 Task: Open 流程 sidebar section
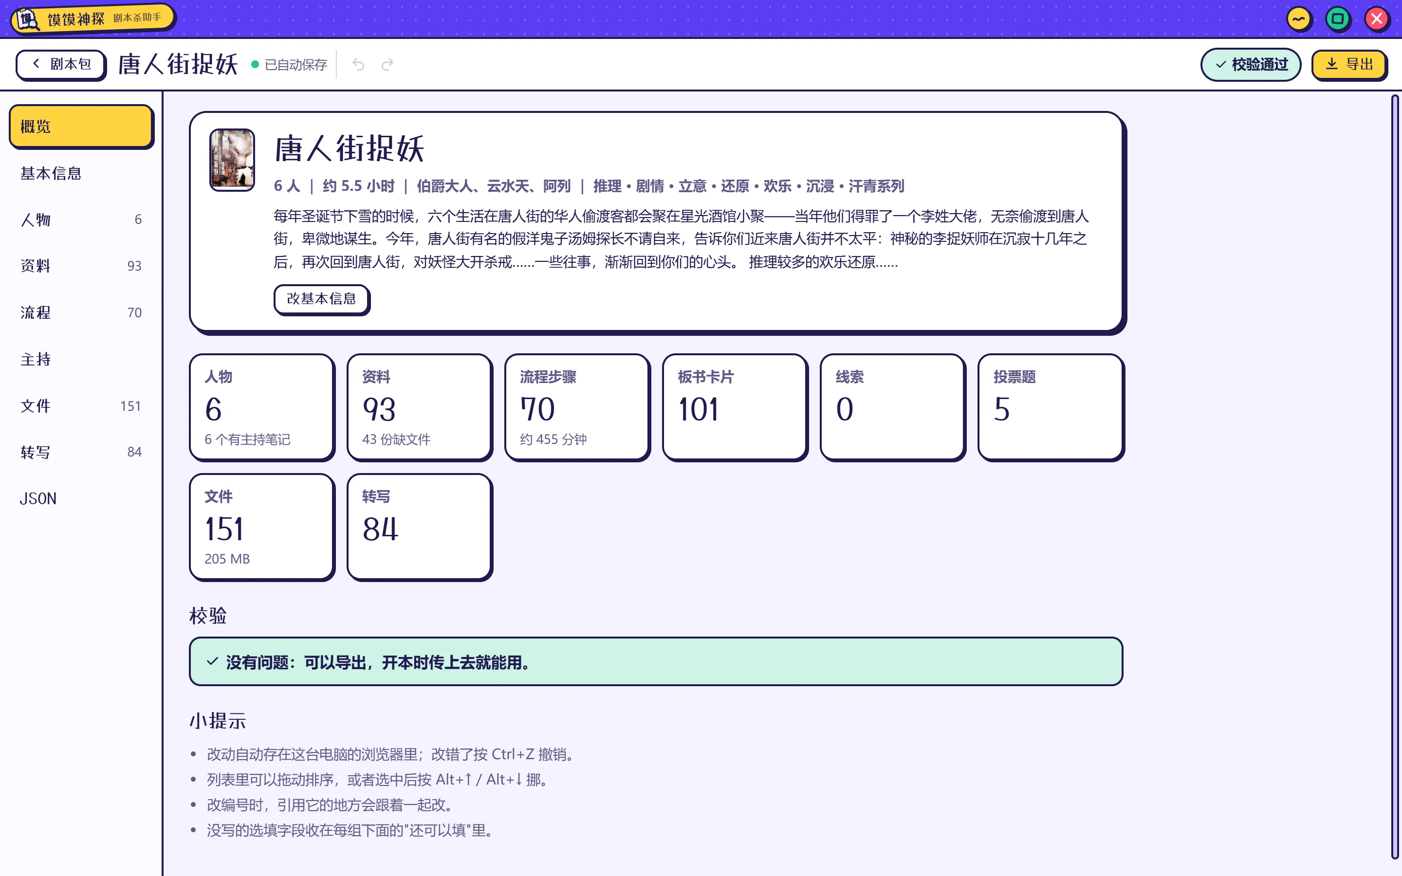click(x=81, y=313)
